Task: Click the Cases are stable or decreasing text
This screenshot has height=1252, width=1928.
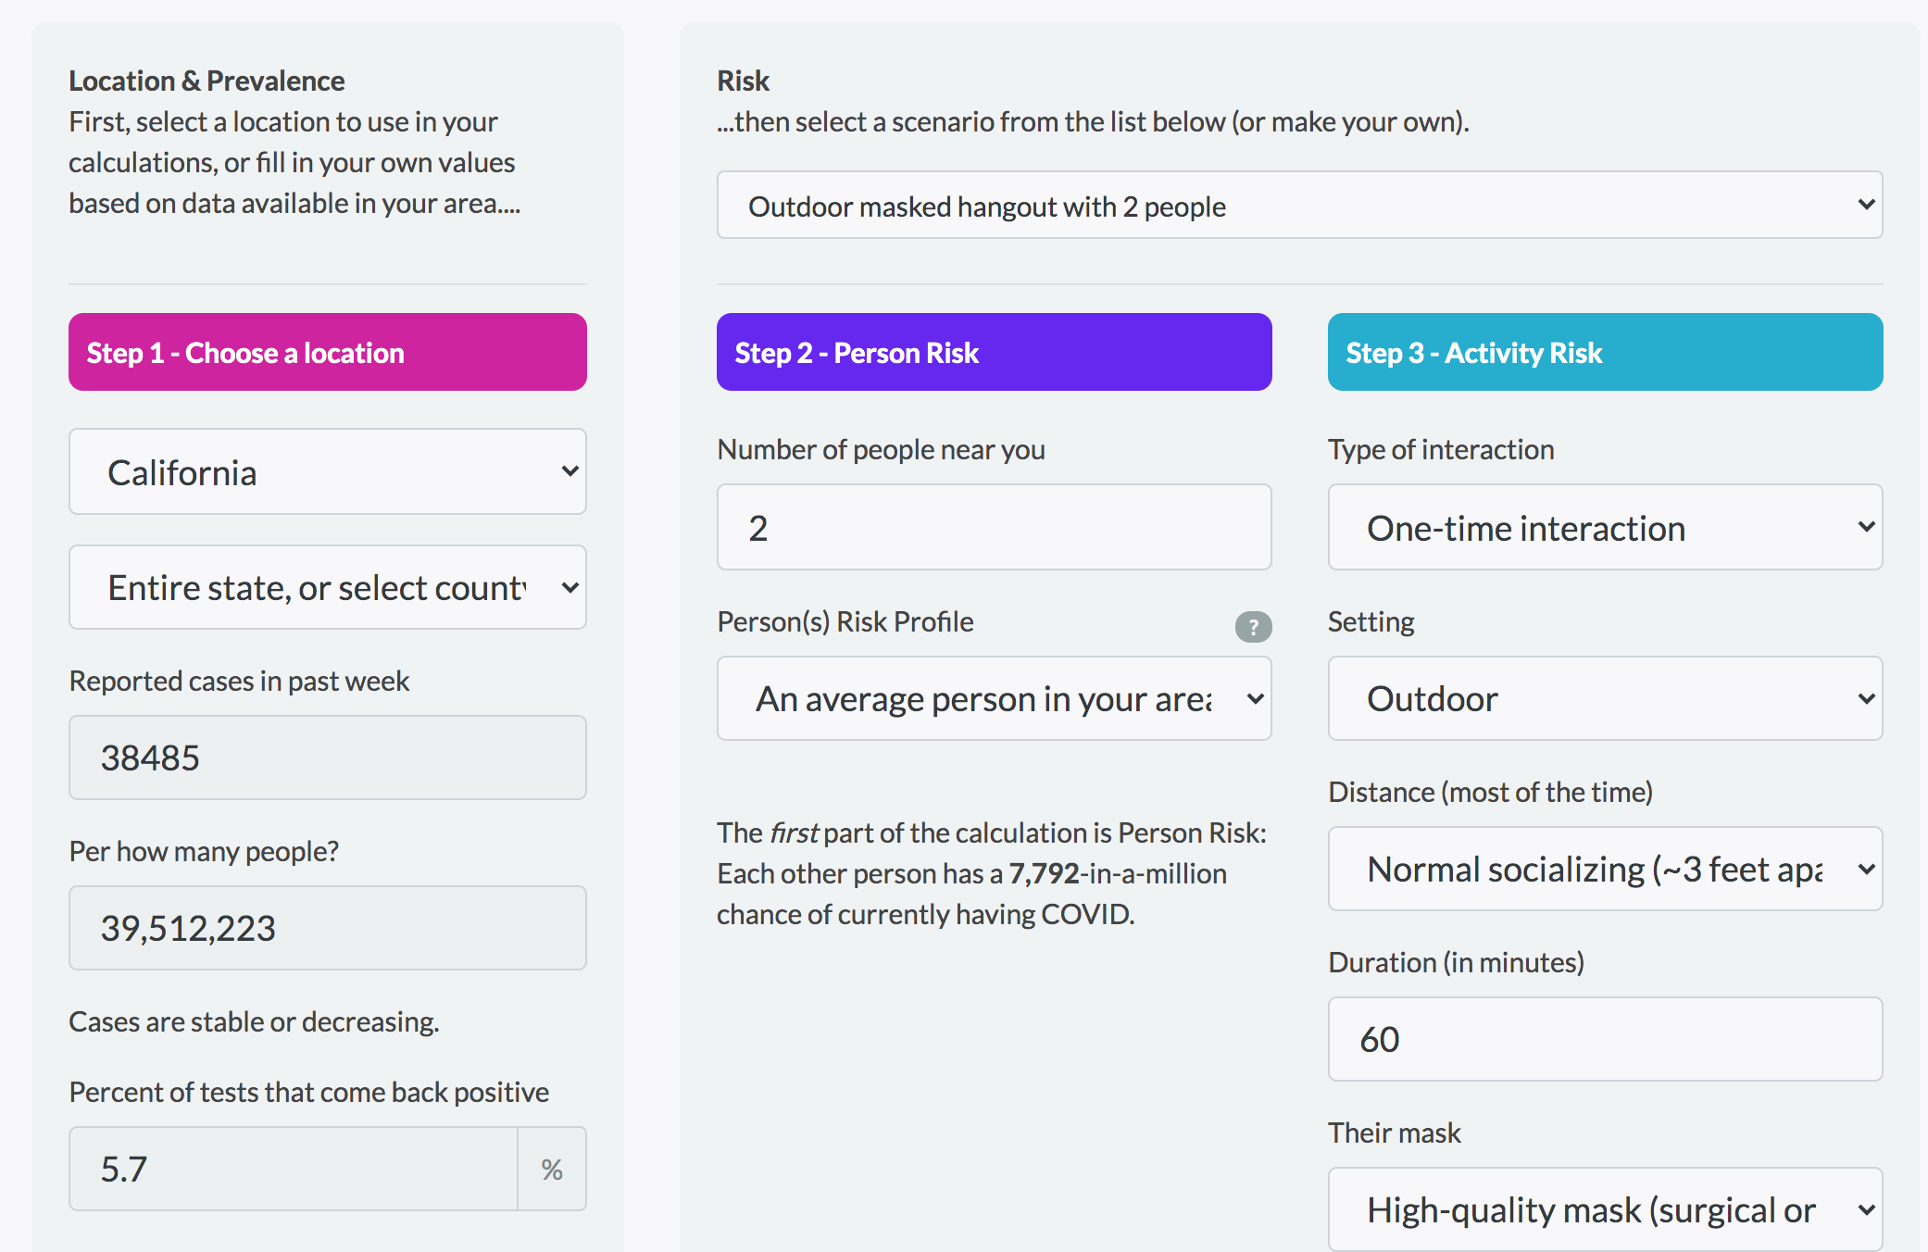Action: click(x=254, y=1021)
